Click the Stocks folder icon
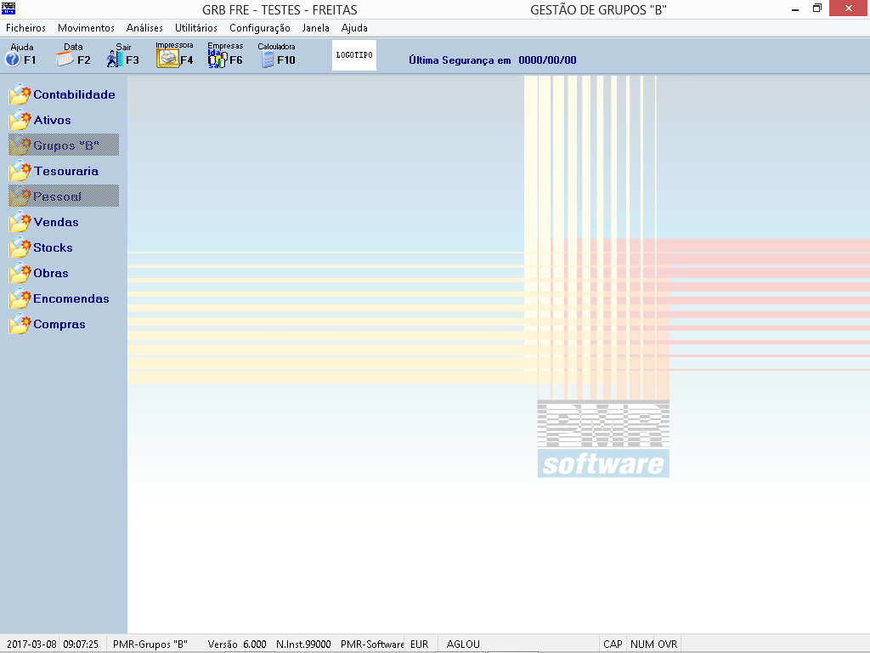 (20, 247)
